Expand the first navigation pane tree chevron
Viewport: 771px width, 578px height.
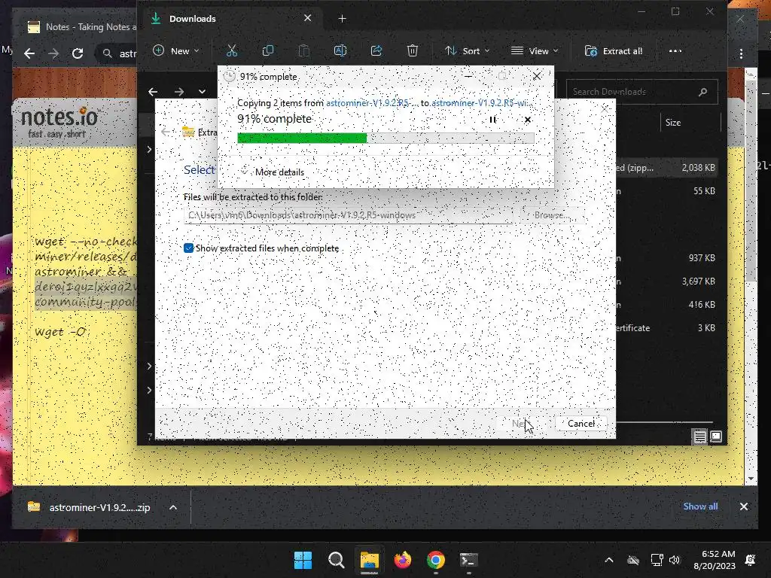[150, 149]
